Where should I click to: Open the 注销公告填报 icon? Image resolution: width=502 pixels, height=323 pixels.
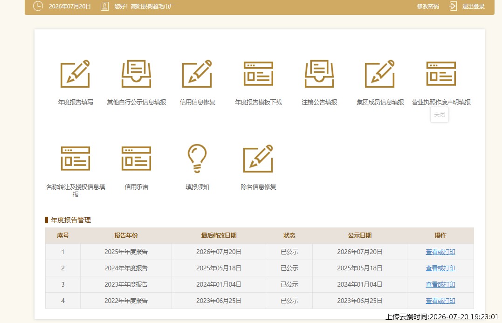coord(319,74)
